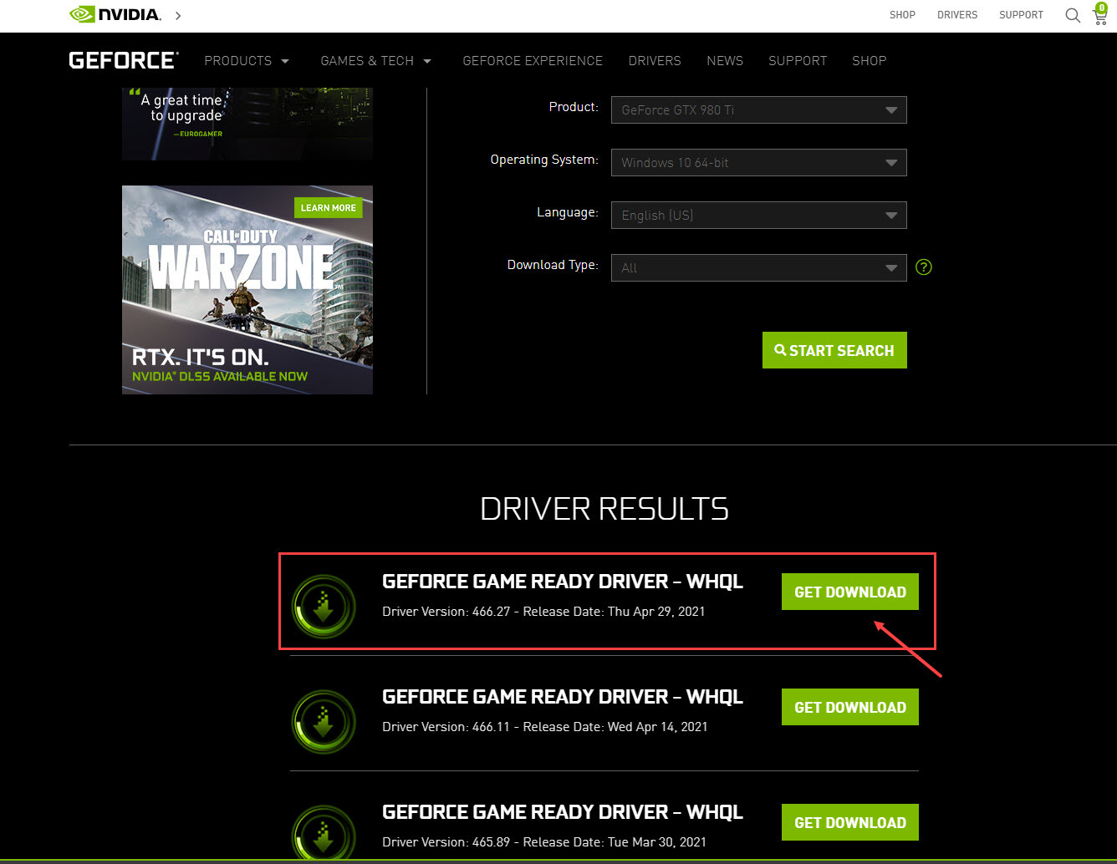
Task: Click the 'Product:' label
Action: click(x=574, y=107)
